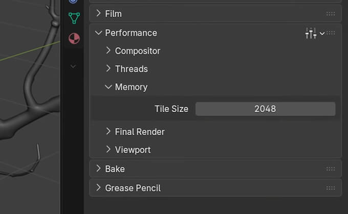Click the Tile Size value field

click(x=265, y=109)
